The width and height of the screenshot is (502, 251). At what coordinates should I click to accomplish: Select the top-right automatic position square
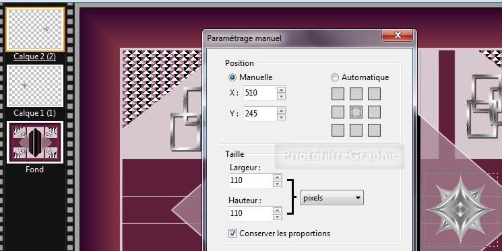(x=374, y=94)
